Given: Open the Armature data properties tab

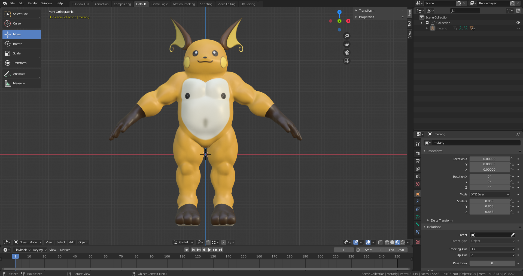Looking at the screenshot, I should pyautogui.click(x=417, y=217).
